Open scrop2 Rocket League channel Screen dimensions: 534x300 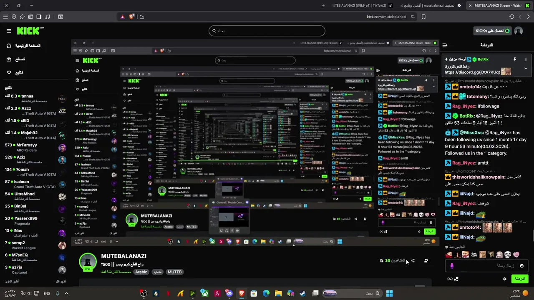pyautogui.click(x=35, y=245)
